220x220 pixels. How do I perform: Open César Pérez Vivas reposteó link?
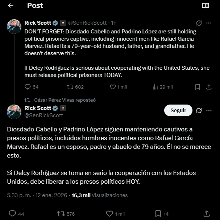pyautogui.click(x=65, y=100)
